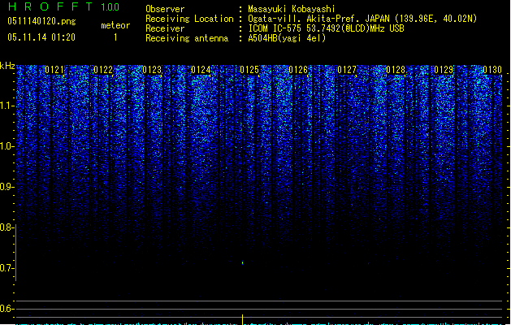Click time marker 0122
Viewport: 511px width, 325px height.
pos(103,70)
